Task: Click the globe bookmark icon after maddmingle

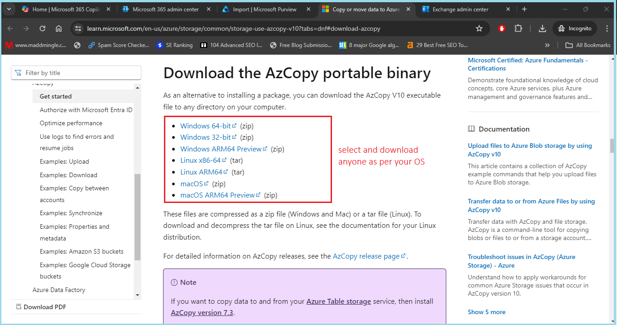Action: [77, 45]
